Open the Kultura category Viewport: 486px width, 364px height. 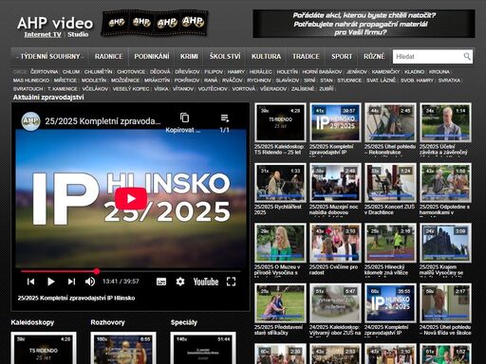pos(266,56)
